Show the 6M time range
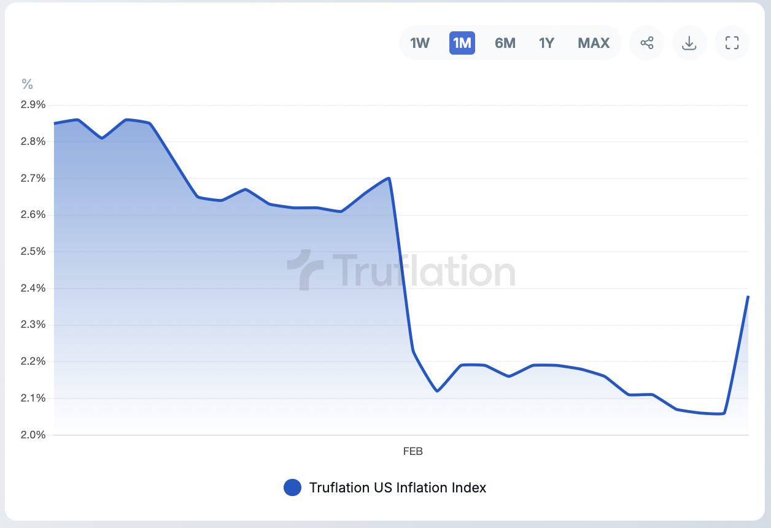The height and width of the screenshot is (528, 771). click(505, 43)
